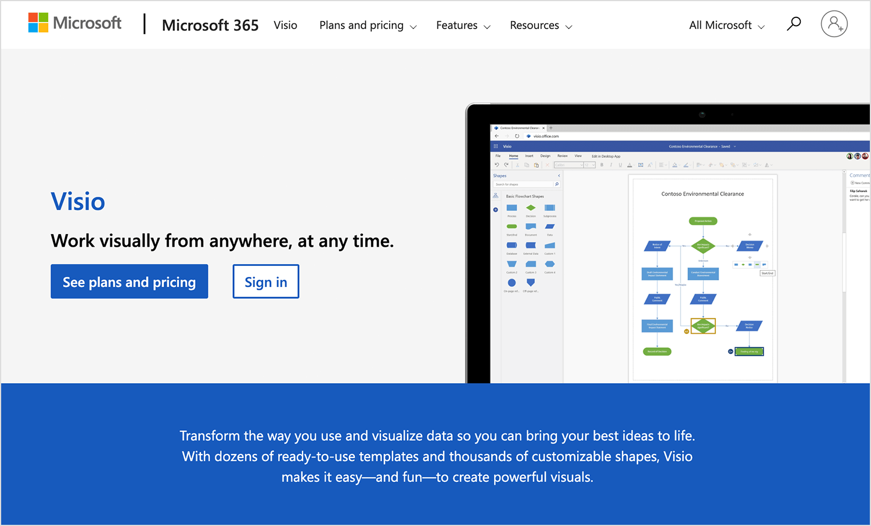Click the tagline 'Work visually from anywhere, at any time.'
871x526 pixels.
pyautogui.click(x=222, y=240)
